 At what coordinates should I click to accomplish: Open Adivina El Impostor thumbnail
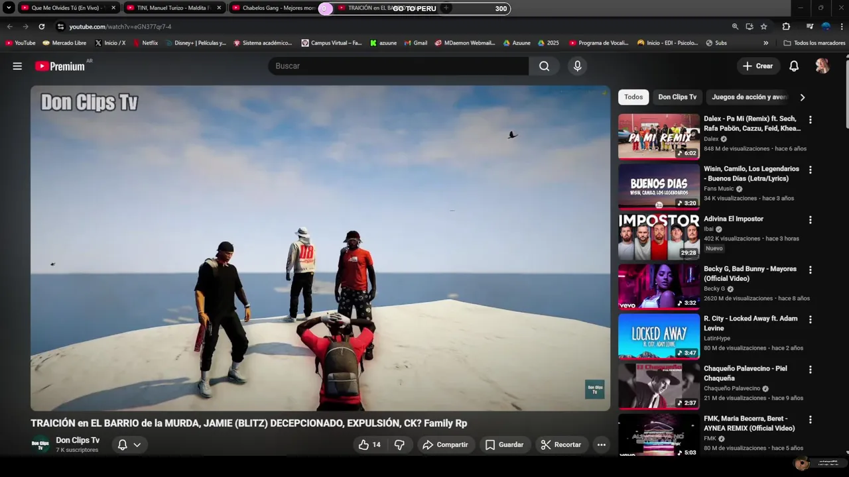coord(659,237)
